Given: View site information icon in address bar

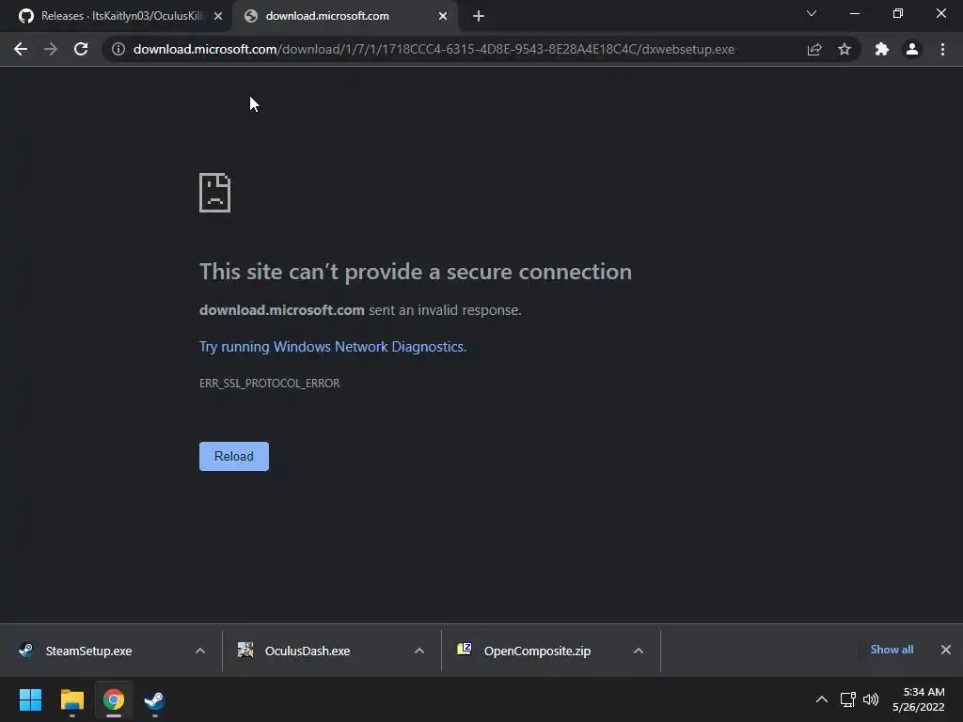Looking at the screenshot, I should click(x=118, y=49).
